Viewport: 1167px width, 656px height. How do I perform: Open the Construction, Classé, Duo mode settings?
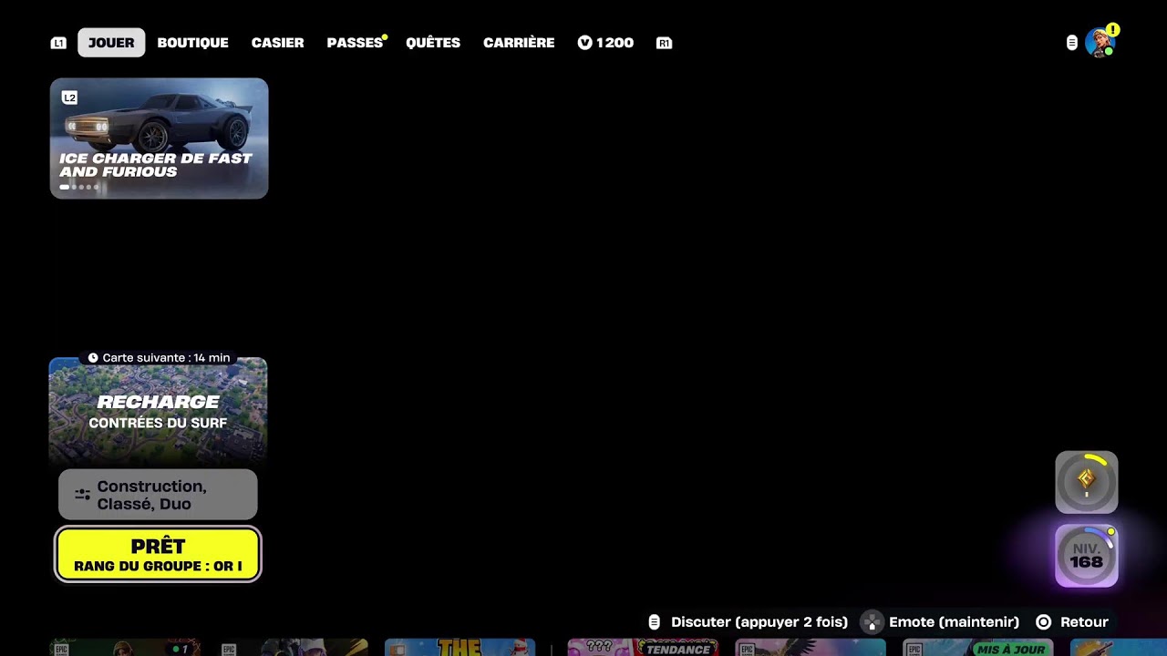click(x=158, y=495)
